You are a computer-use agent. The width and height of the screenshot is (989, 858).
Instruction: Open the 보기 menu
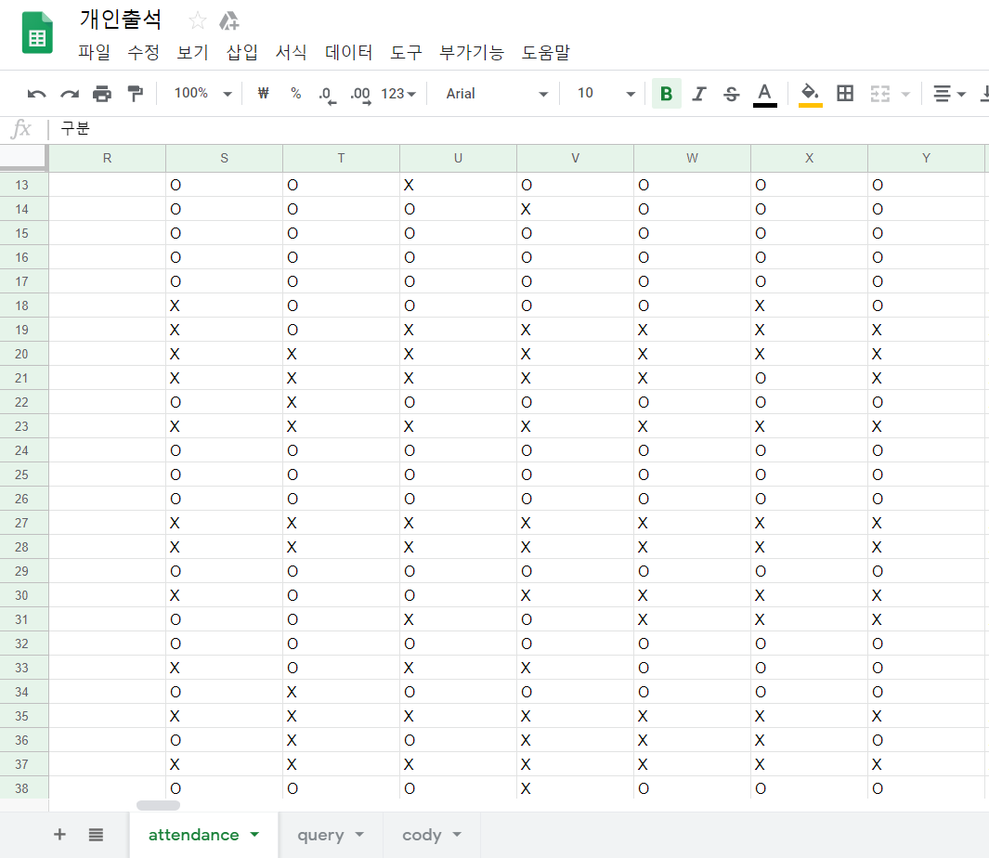point(192,52)
